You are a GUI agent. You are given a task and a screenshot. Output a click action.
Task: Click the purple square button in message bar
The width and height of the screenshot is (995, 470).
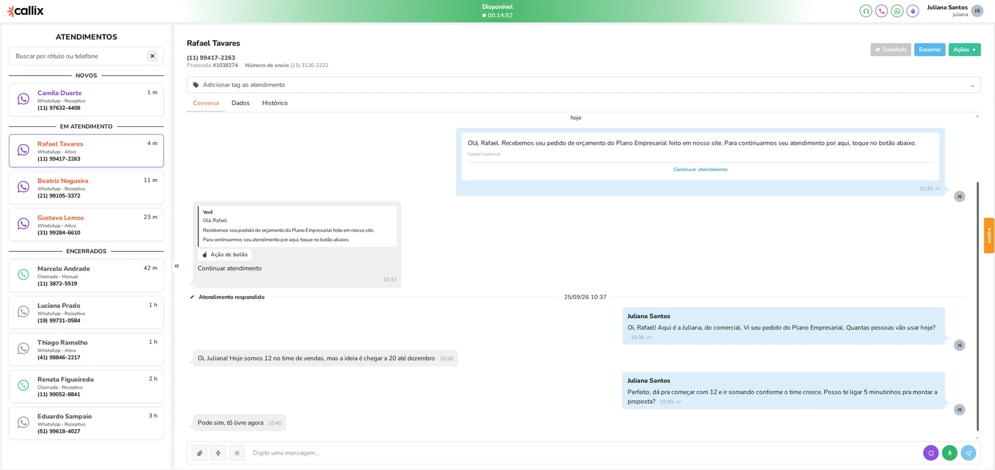pos(931,453)
